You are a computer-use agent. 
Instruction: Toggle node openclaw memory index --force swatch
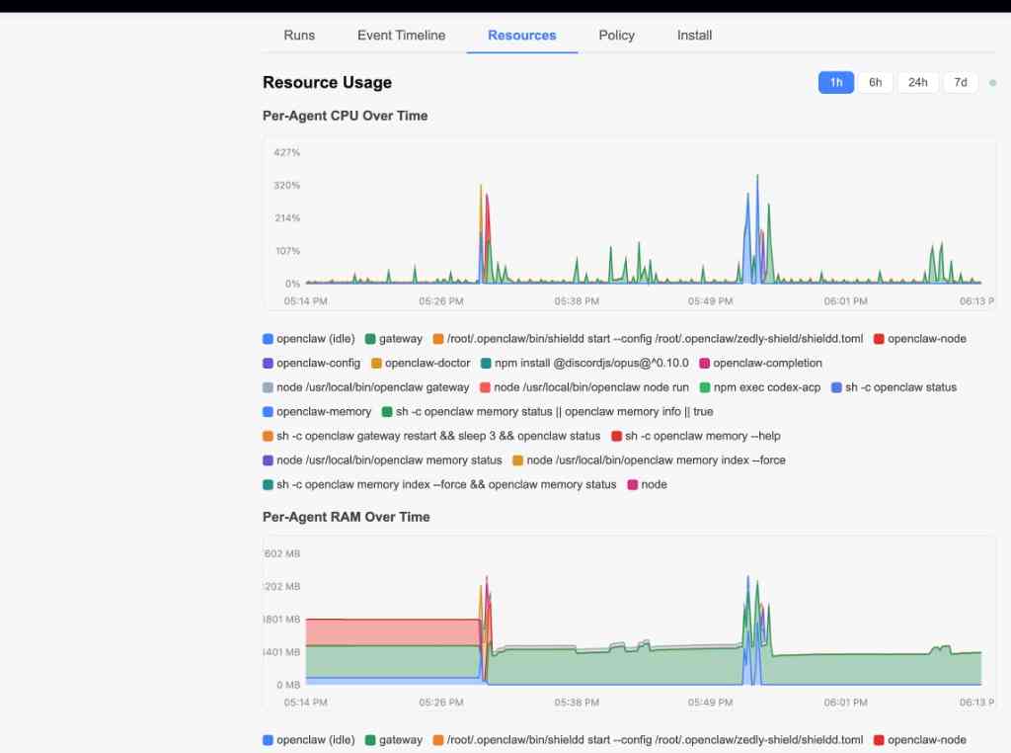517,460
